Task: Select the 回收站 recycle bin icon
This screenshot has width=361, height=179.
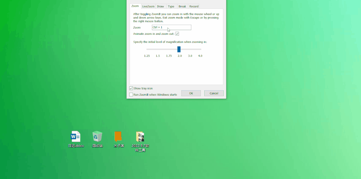Action: point(97,137)
